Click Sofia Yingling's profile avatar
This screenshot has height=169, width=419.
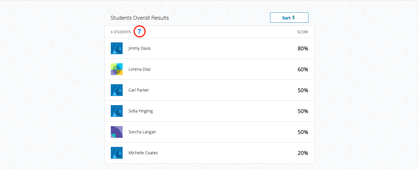pos(116,111)
